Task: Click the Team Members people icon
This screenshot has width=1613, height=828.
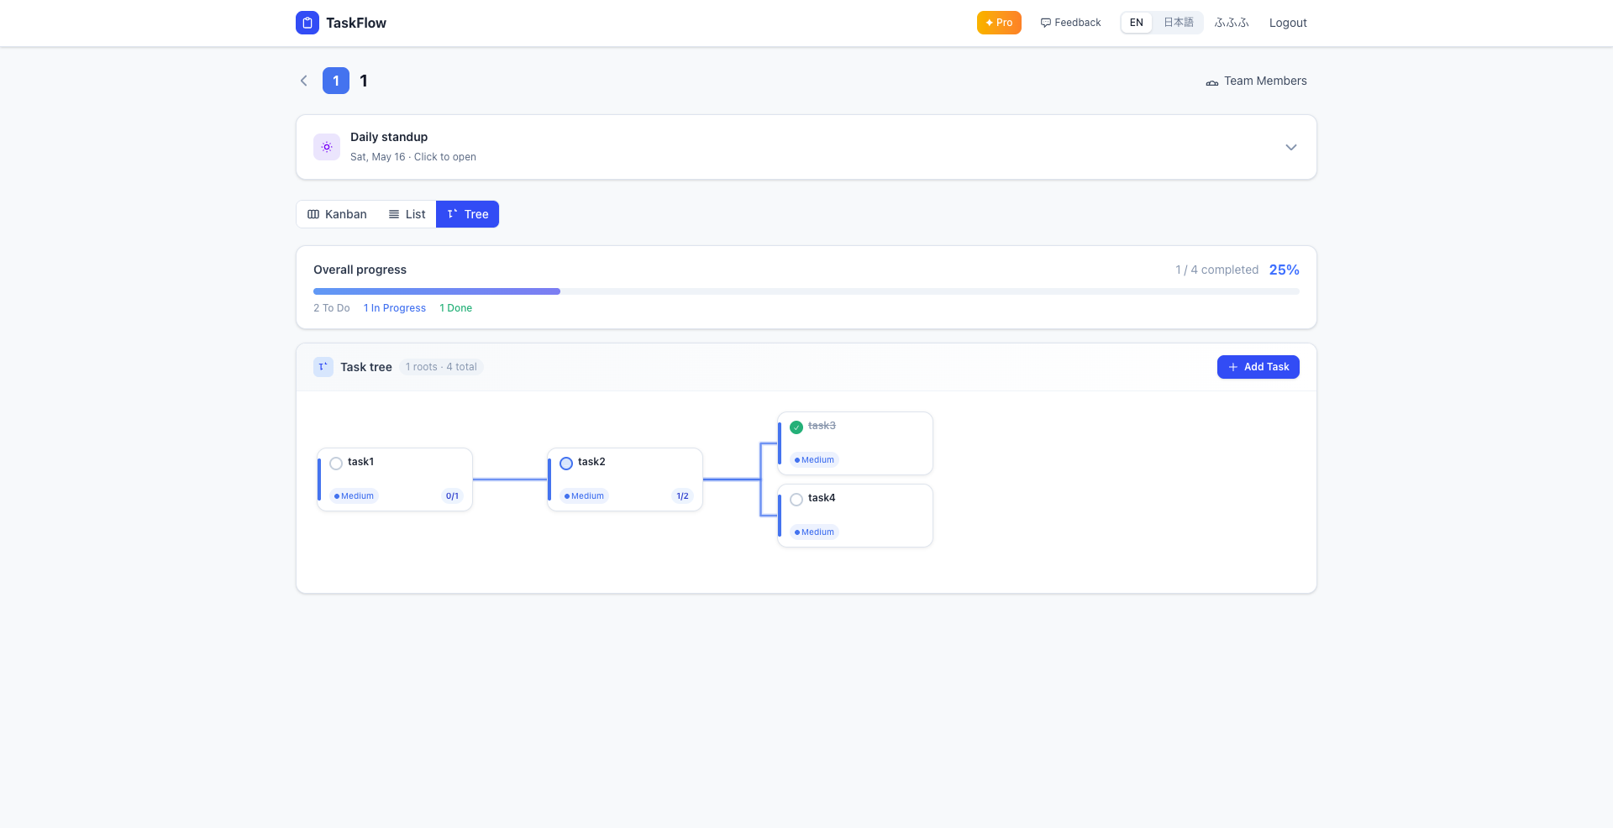Action: tap(1212, 81)
